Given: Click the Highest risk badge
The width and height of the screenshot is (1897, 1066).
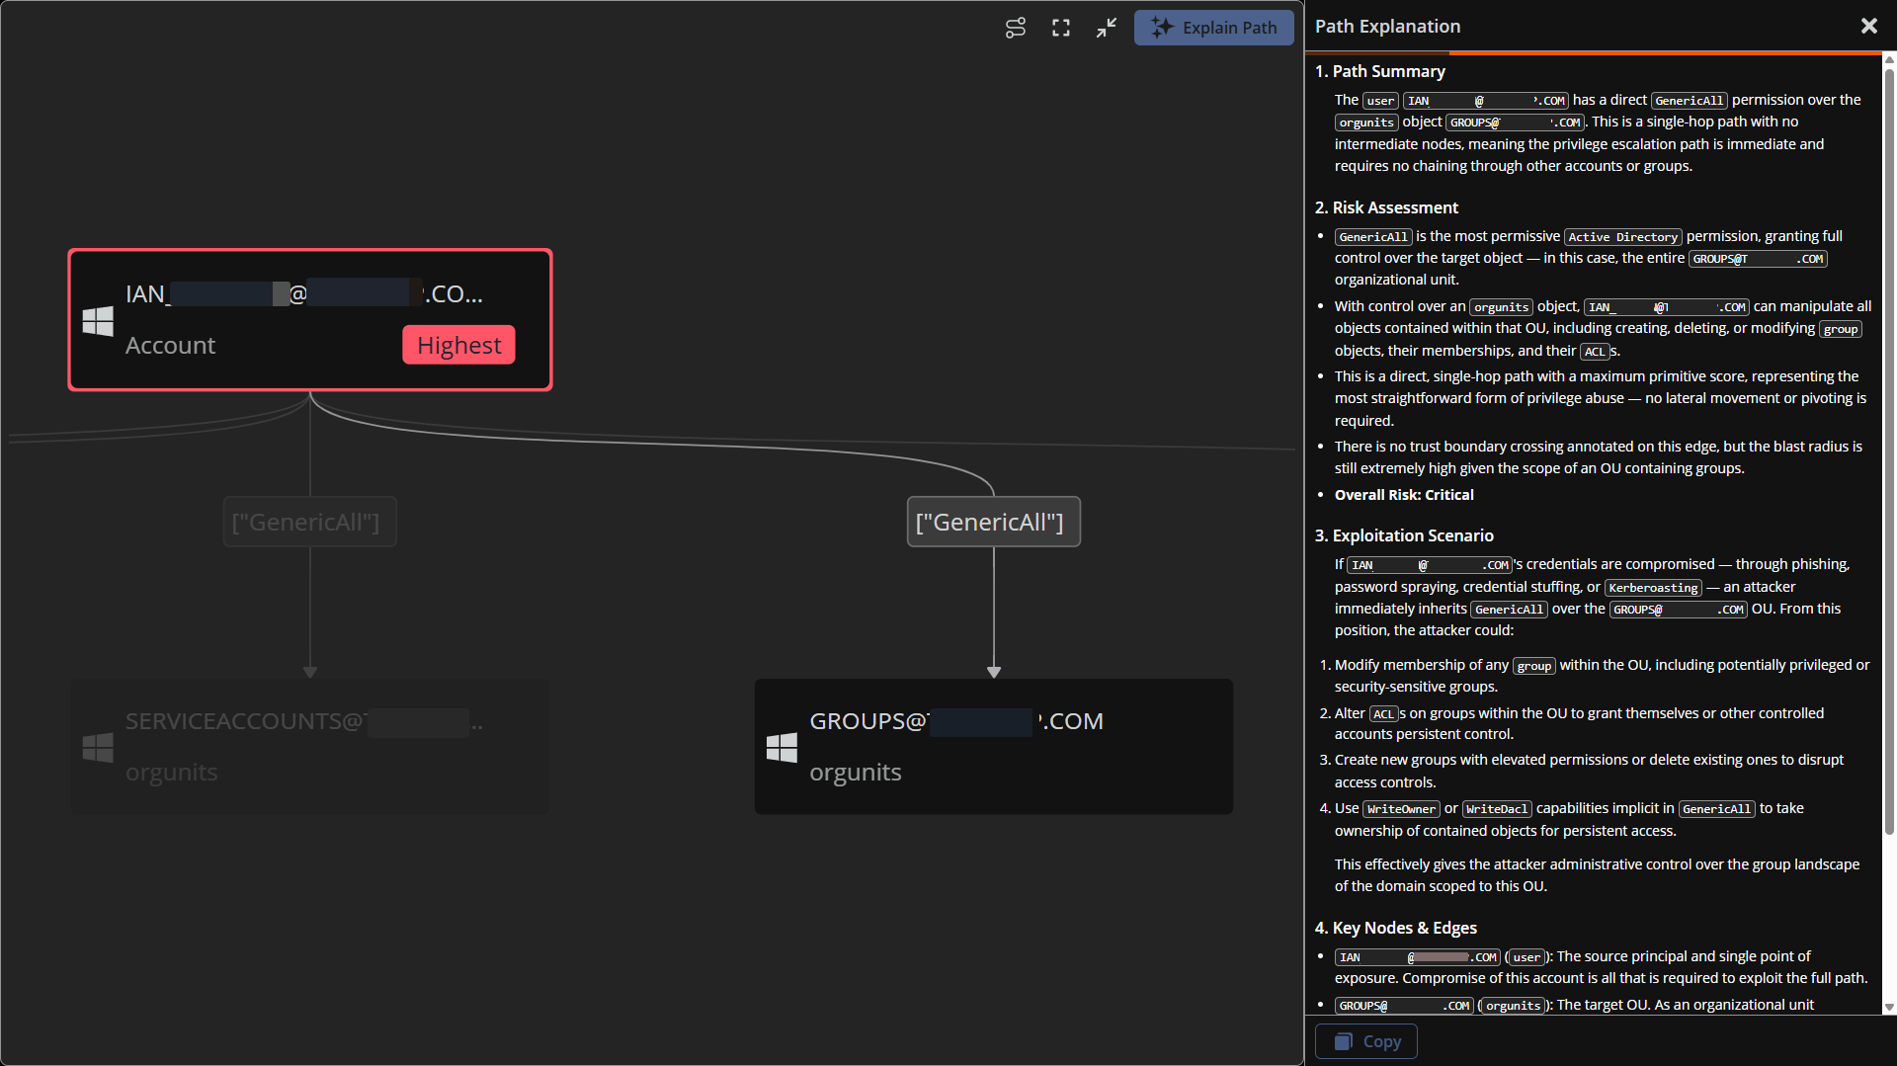Looking at the screenshot, I should click(x=458, y=345).
